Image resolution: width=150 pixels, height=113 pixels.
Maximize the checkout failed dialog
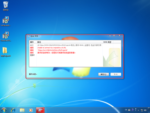114,36
